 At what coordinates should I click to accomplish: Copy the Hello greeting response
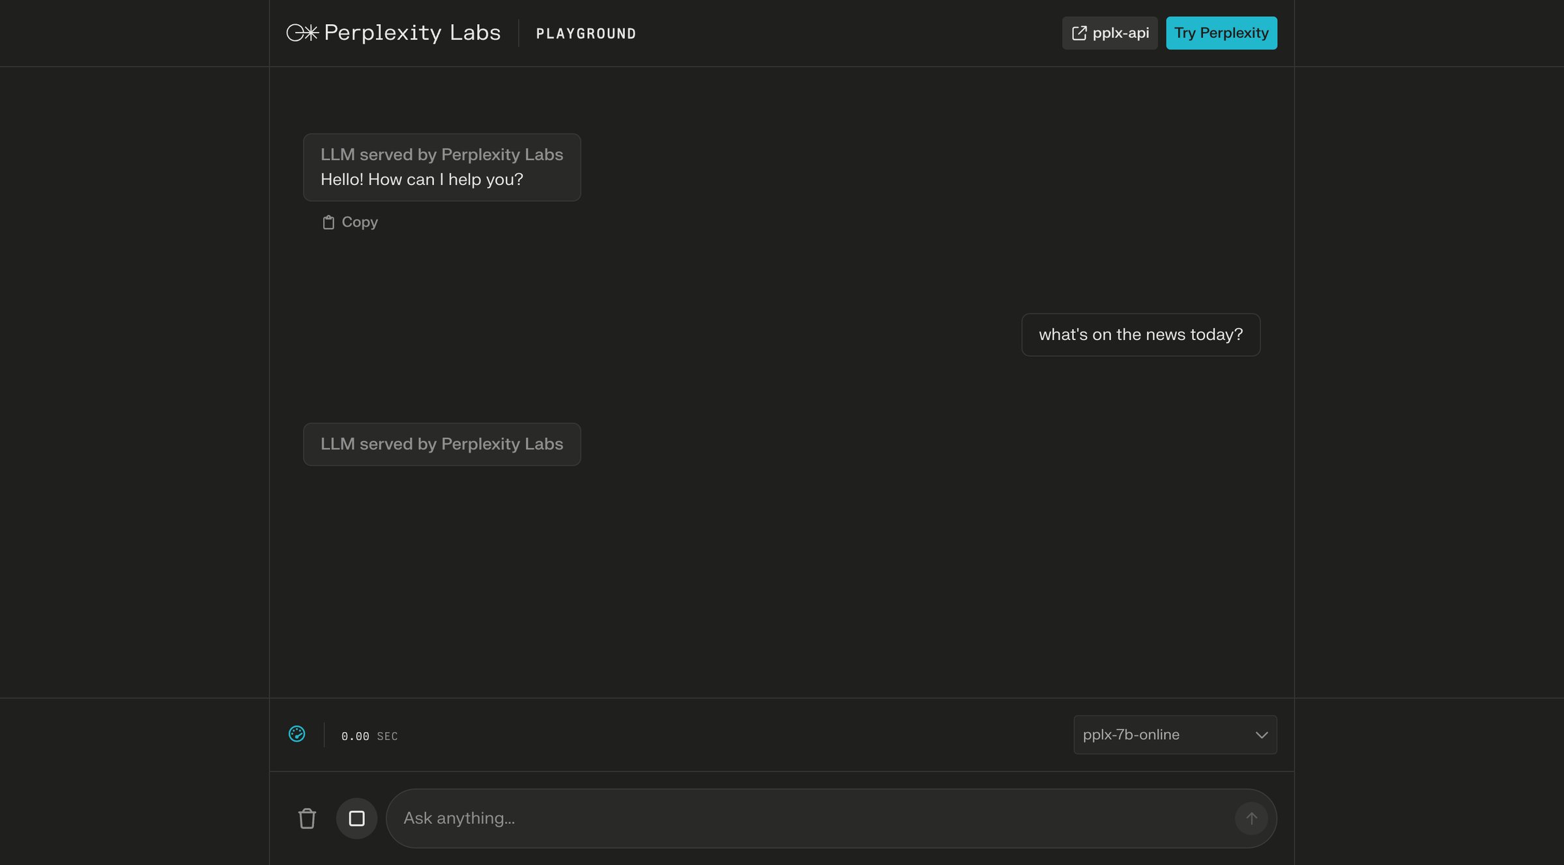point(350,222)
